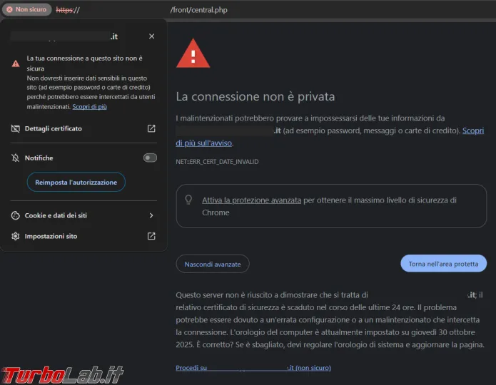
Task: Open Scopri di più link in popup
Action: pyautogui.click(x=89, y=107)
